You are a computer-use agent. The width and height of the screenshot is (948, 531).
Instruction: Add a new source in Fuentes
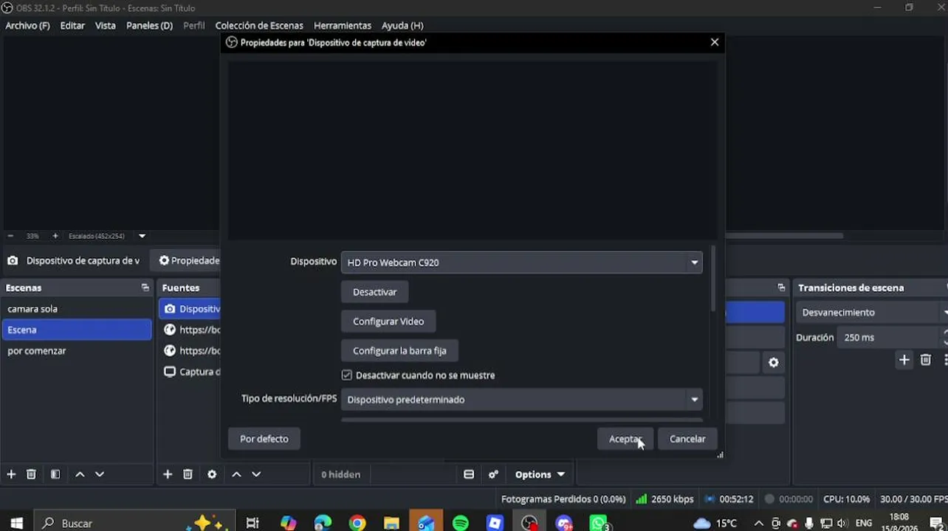pyautogui.click(x=168, y=474)
